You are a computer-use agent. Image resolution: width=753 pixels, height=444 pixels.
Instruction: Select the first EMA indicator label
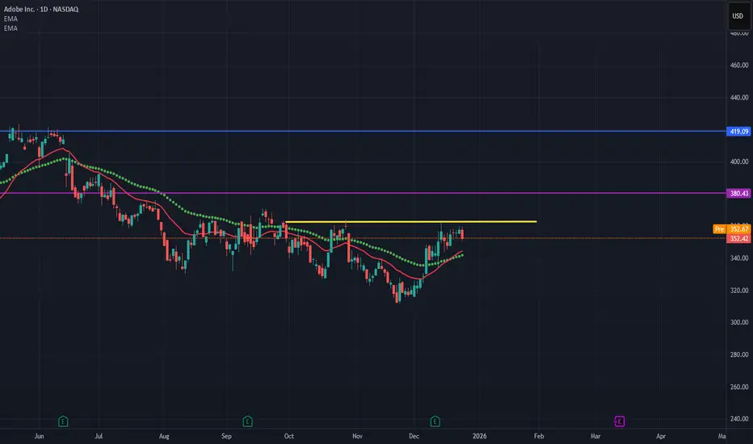[11, 19]
